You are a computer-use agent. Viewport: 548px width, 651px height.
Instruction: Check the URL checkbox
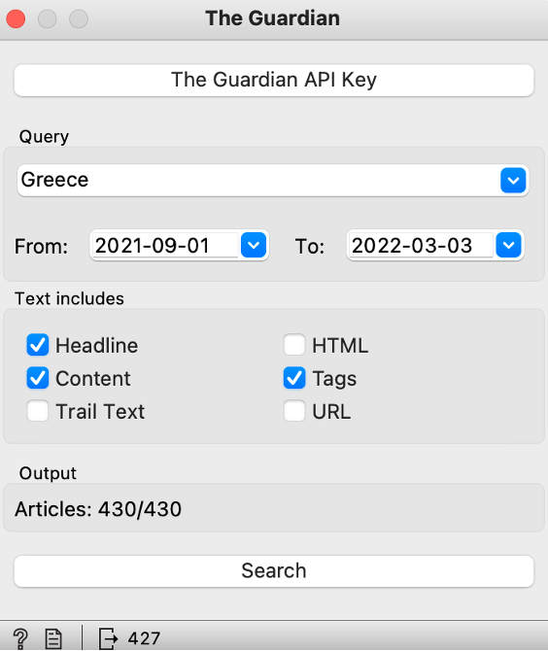pyautogui.click(x=294, y=411)
